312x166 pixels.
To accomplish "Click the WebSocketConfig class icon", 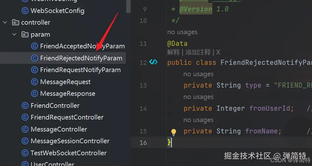I will tap(25, 10).
